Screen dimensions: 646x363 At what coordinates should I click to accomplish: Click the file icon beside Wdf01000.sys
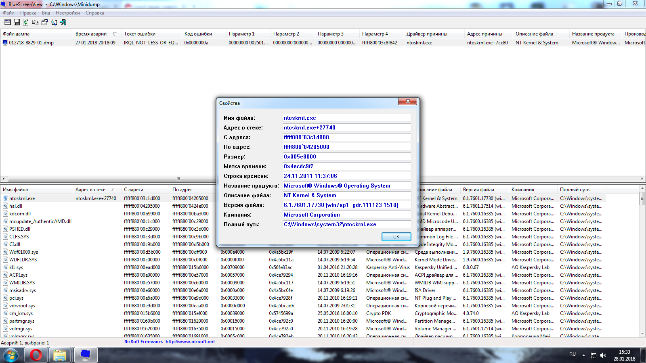[6, 252]
